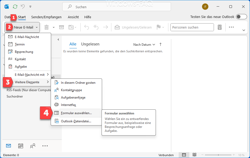Open the Hilfe tab
This screenshot has height=158, width=250.
88,17
